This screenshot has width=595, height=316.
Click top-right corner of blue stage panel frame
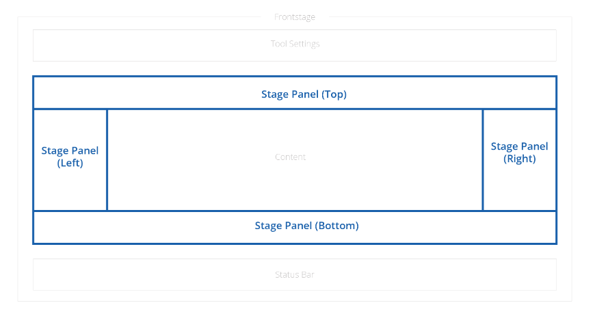(x=556, y=77)
